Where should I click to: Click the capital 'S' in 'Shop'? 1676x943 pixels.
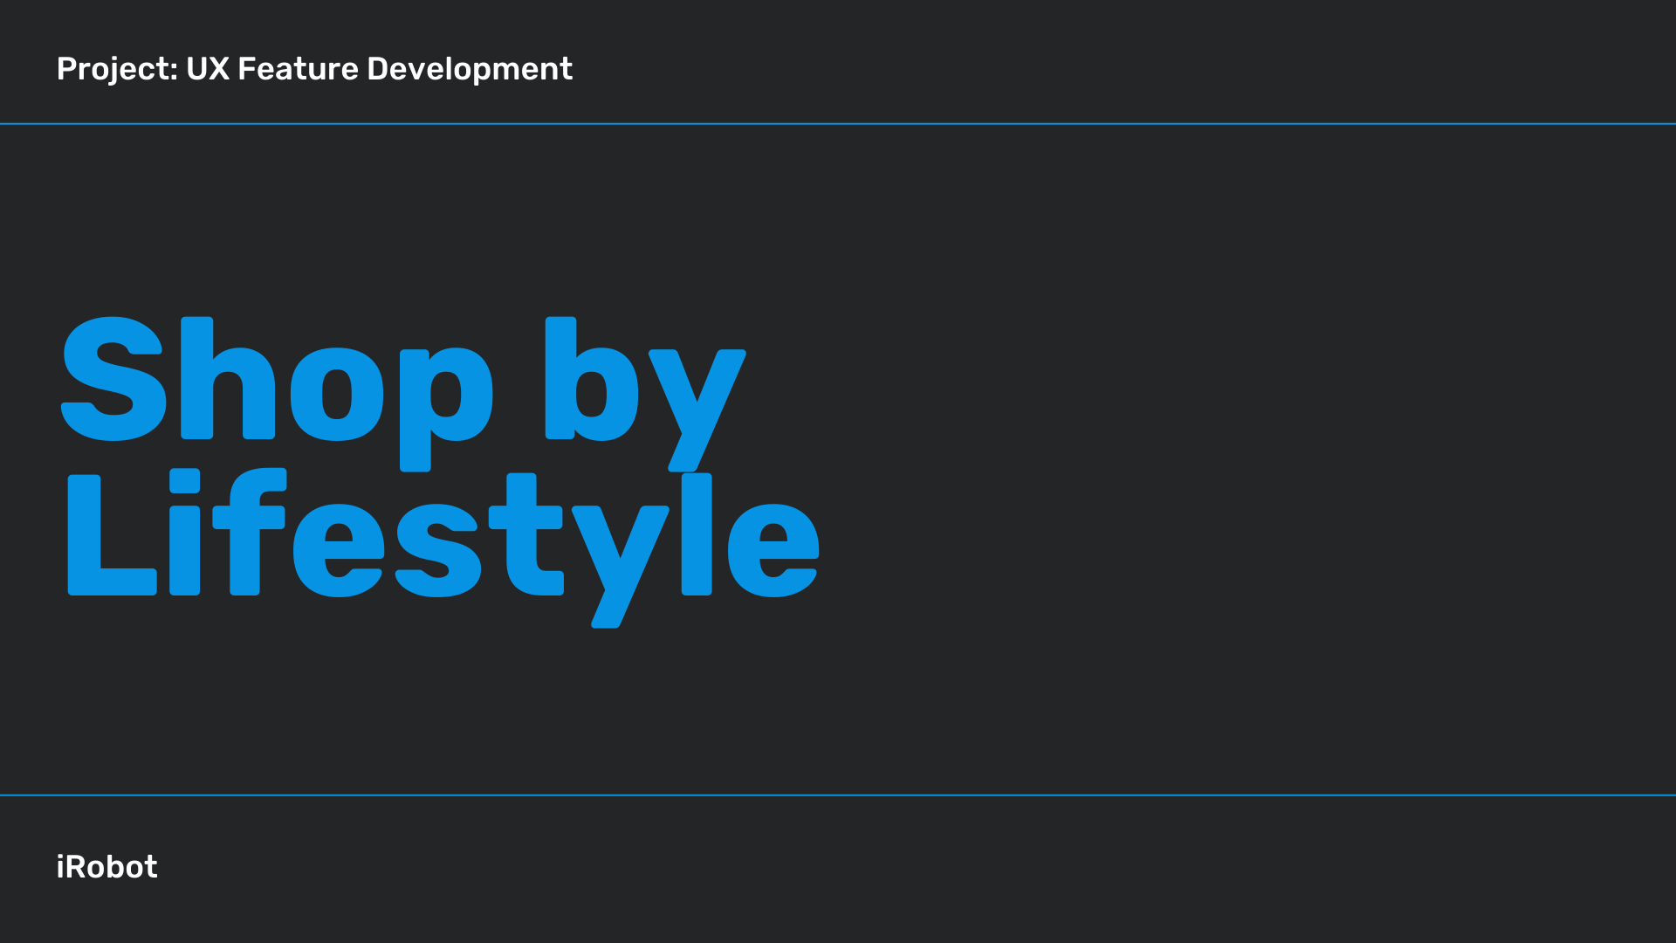113,380
